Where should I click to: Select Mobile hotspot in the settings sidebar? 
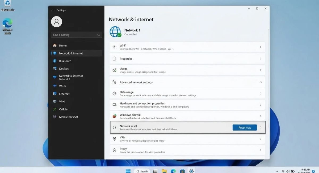tap(77, 117)
